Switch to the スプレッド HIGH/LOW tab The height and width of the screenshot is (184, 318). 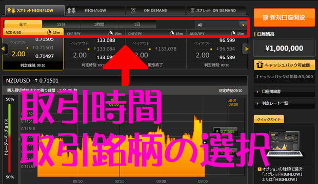point(34,10)
